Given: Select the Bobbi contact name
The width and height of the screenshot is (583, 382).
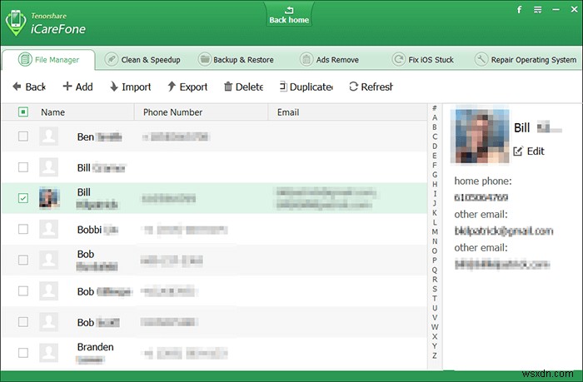Looking at the screenshot, I should [89, 230].
